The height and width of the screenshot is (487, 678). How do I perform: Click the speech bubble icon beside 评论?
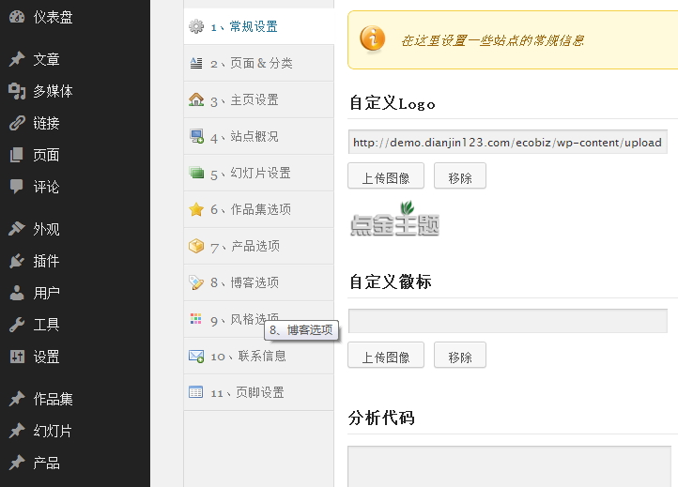coord(16,187)
